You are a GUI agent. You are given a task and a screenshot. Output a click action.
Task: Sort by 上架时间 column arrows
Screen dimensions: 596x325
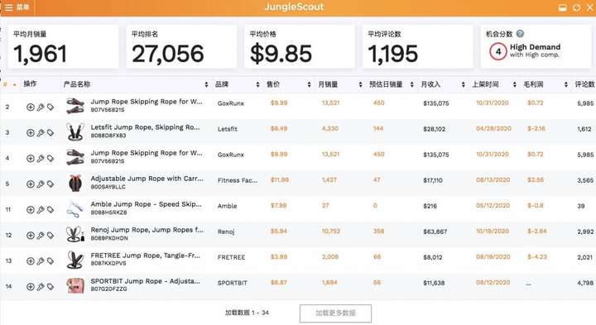515,84
